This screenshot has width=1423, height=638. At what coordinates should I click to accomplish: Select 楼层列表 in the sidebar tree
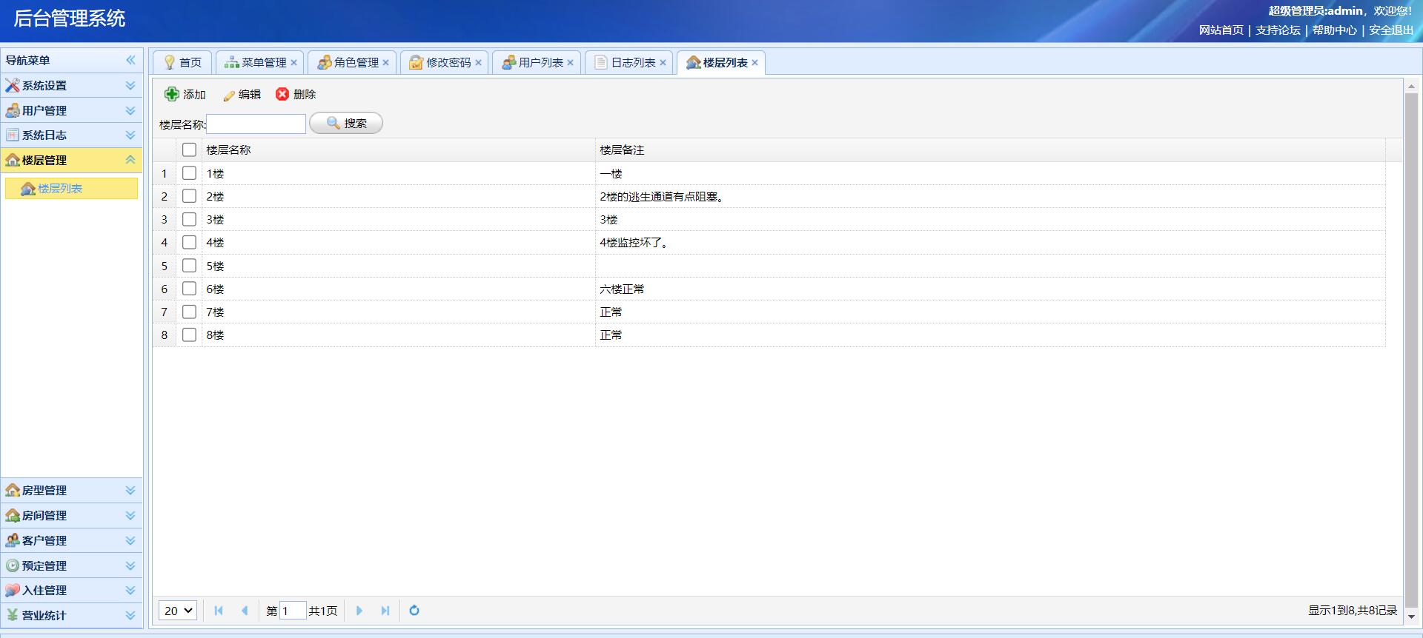click(x=71, y=189)
